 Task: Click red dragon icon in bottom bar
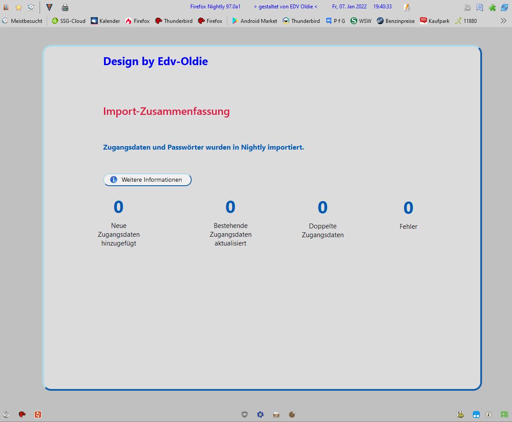point(22,415)
